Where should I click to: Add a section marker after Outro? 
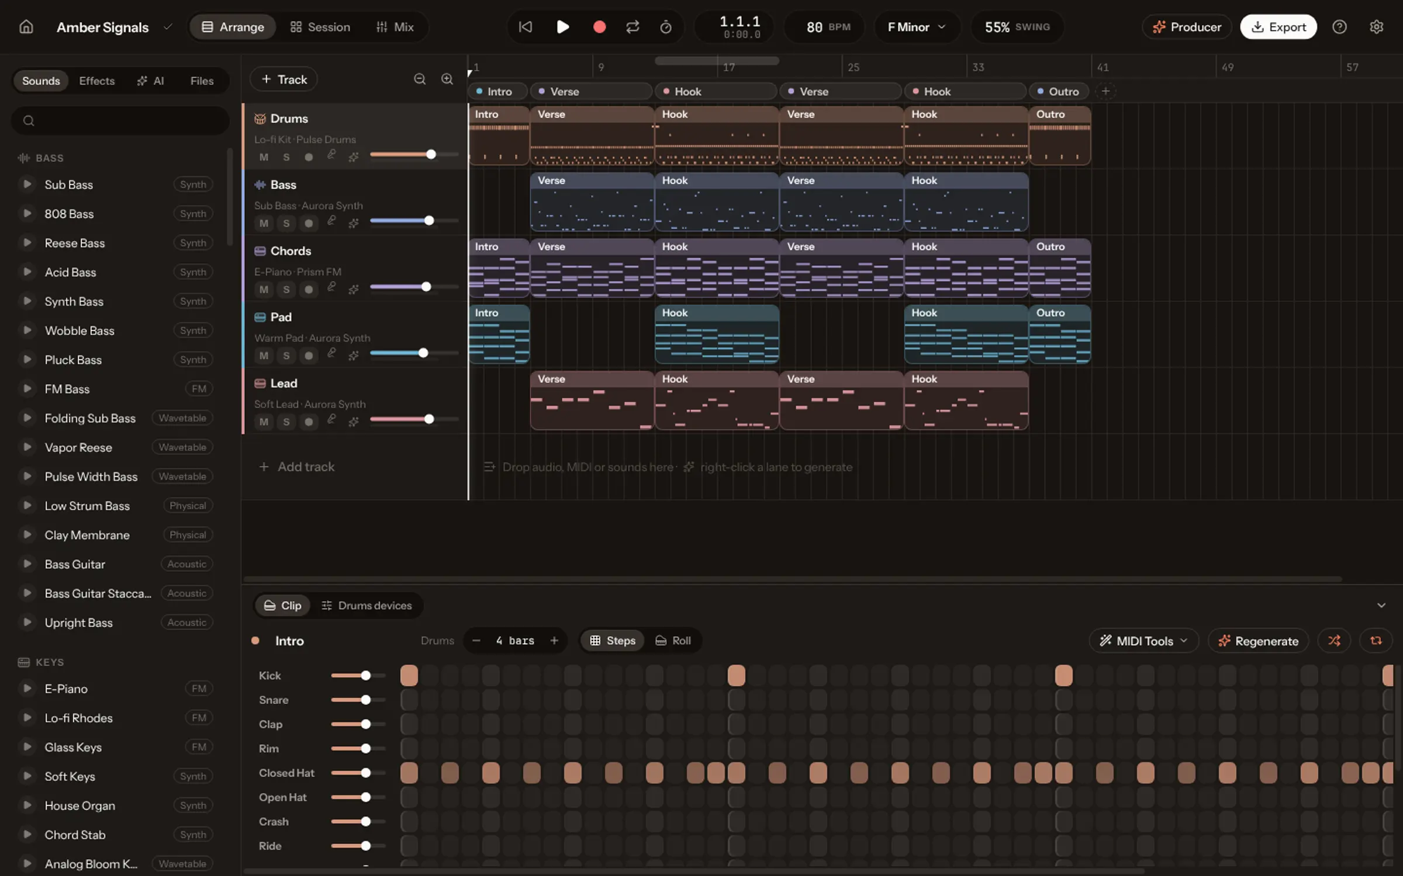coord(1105,91)
